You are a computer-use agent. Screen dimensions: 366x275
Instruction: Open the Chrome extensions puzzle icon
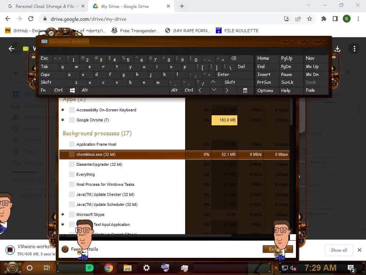(324, 19)
